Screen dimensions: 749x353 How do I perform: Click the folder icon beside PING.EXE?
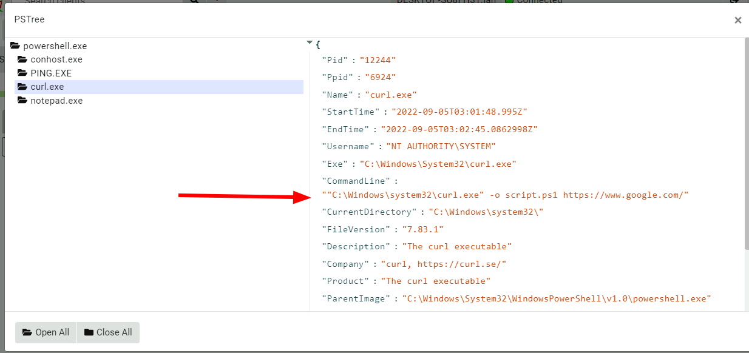tap(23, 73)
